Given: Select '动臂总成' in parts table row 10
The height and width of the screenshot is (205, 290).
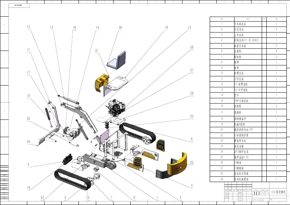Looking at the screenshot, I should click(x=239, y=73).
